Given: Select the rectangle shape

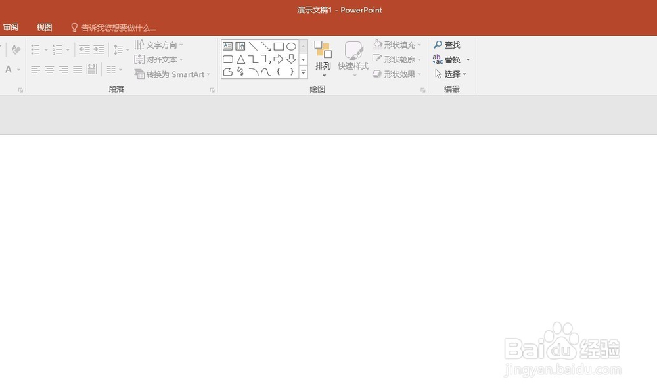Looking at the screenshot, I should (x=279, y=46).
